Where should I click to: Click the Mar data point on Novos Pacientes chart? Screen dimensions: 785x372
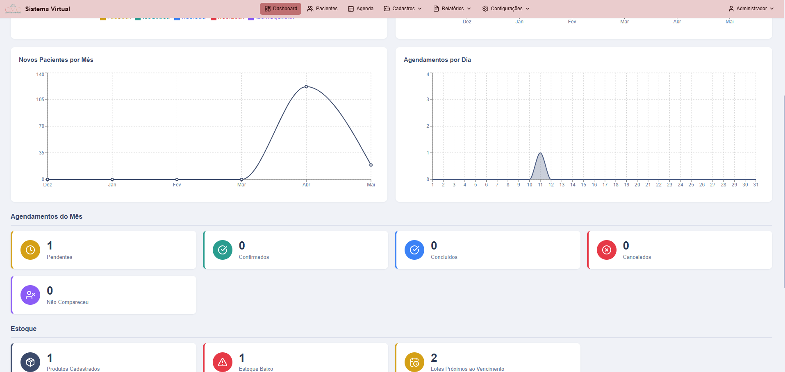click(x=241, y=179)
